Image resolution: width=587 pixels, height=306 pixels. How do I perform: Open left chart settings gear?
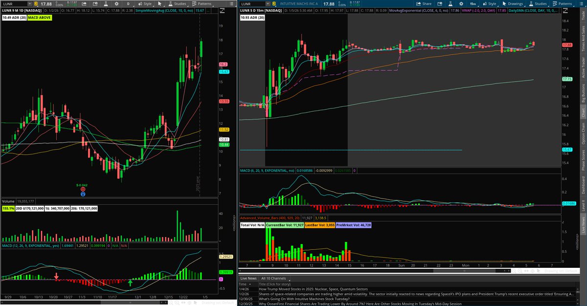click(x=116, y=4)
